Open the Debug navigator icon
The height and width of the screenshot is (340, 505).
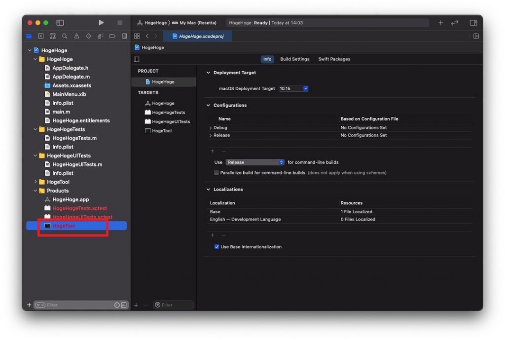[x=101, y=36]
